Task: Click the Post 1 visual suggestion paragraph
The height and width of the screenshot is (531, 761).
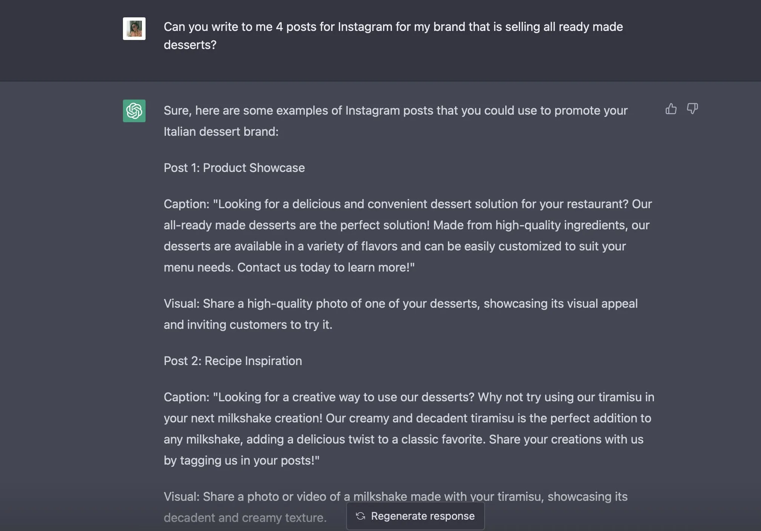Action: tap(400, 314)
